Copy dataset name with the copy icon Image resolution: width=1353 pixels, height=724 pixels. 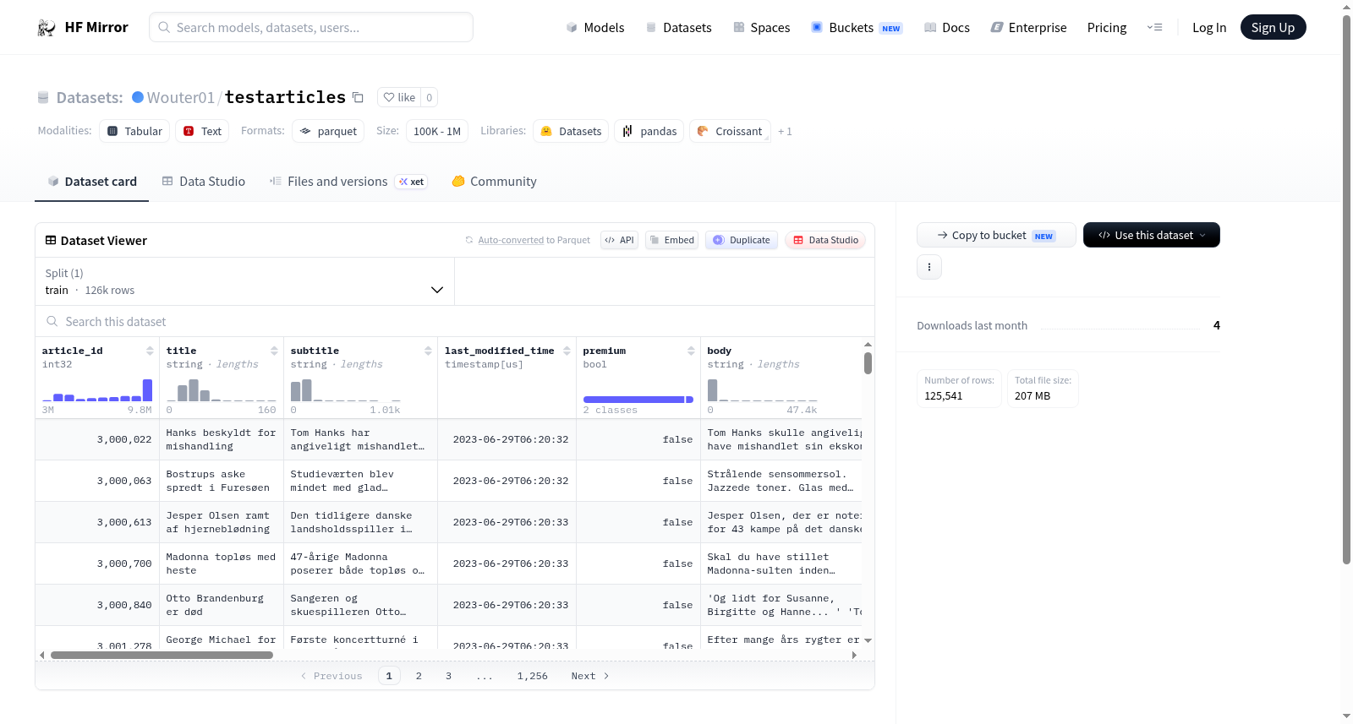tap(358, 97)
